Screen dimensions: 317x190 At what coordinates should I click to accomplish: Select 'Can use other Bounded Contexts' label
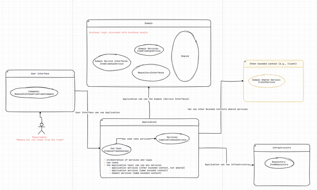[218, 109]
